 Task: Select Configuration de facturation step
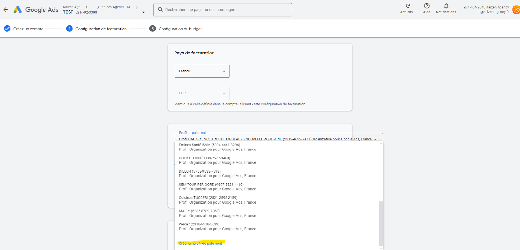click(x=97, y=29)
